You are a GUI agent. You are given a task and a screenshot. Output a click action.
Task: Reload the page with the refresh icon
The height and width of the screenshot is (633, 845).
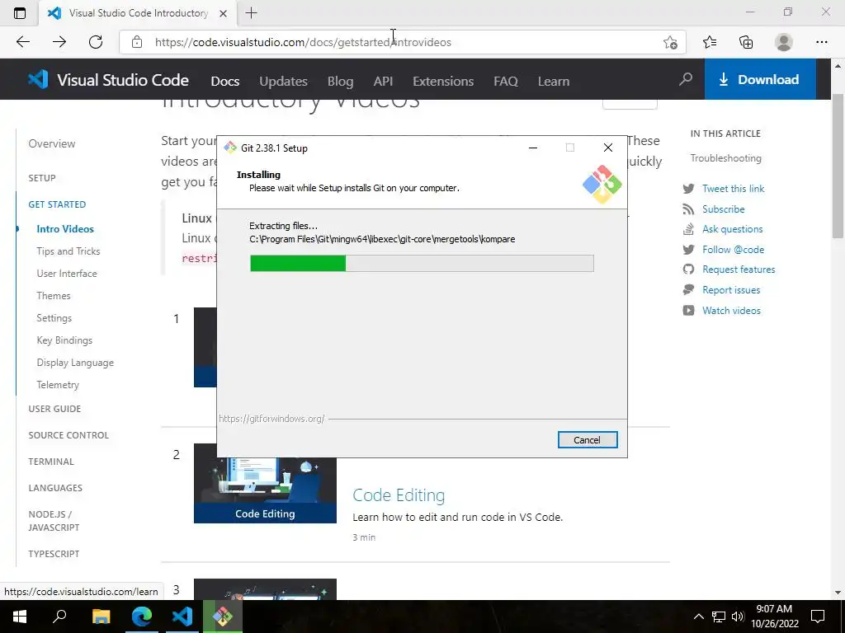96,42
